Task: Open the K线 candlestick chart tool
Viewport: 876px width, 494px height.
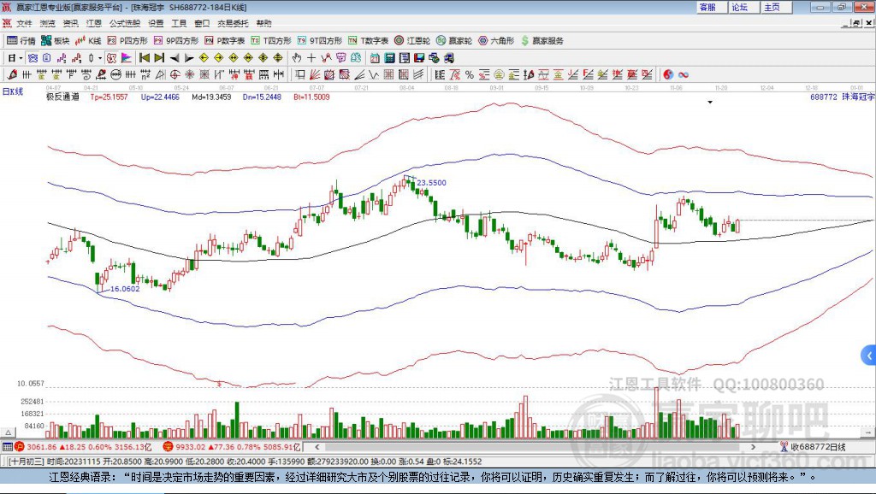Action: pyautogui.click(x=89, y=40)
